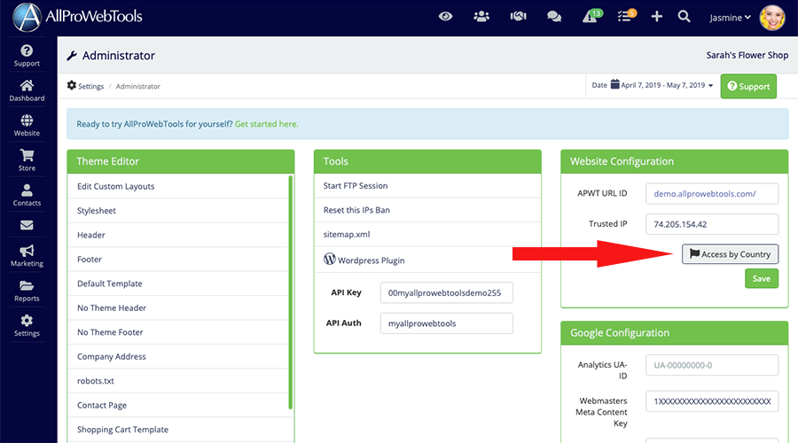Click Webmasters Meta Content Key field
This screenshot has width=798, height=443.
712,401
